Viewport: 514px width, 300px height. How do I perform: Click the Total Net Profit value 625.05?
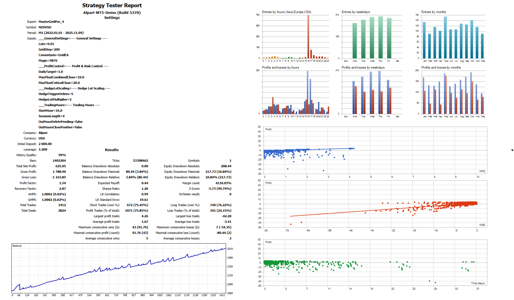[61, 166]
